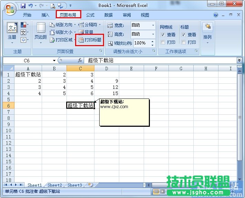The image size is (245, 198).
Task: Choose paper size (纸张大小)
Action: tap(62, 32)
